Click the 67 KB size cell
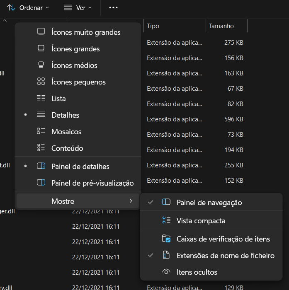This screenshot has height=290, width=289. pyautogui.click(x=236, y=89)
